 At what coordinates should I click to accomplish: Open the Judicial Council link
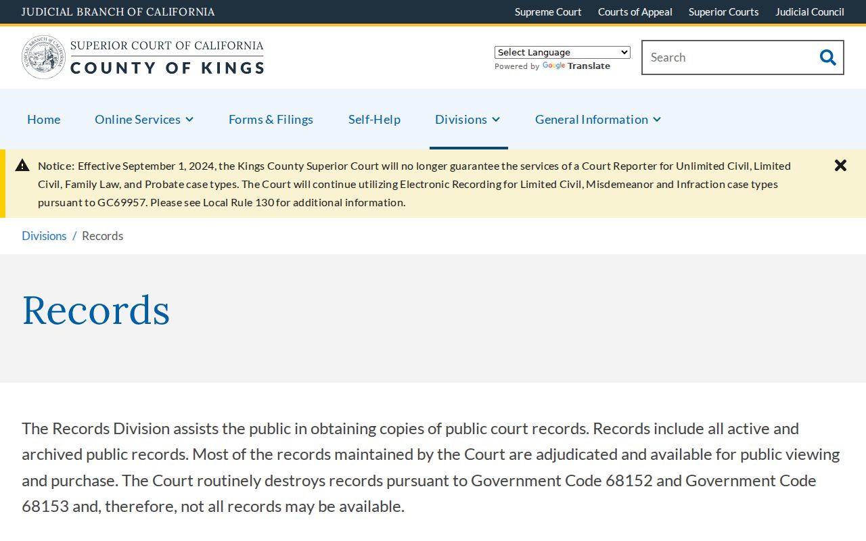pos(810,11)
